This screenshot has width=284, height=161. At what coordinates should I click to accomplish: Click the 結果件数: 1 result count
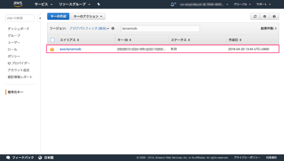click(268, 28)
